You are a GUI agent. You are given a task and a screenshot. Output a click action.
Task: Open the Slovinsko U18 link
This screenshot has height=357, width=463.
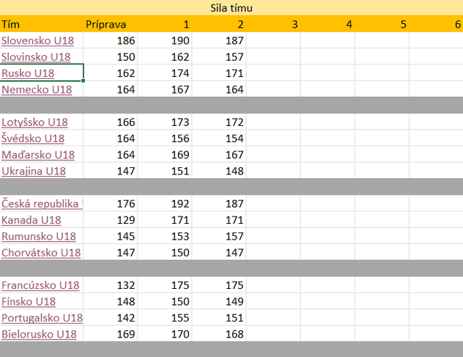click(x=35, y=56)
